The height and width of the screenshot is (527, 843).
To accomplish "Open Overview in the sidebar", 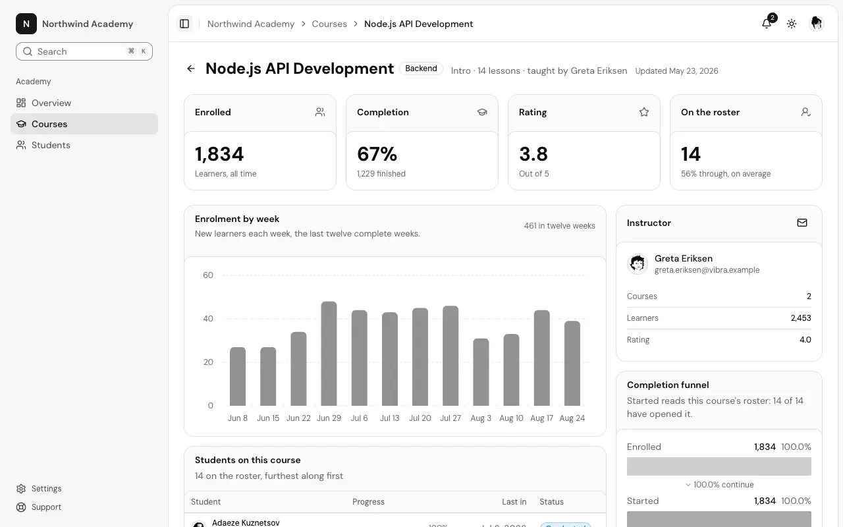I will click(x=84, y=103).
